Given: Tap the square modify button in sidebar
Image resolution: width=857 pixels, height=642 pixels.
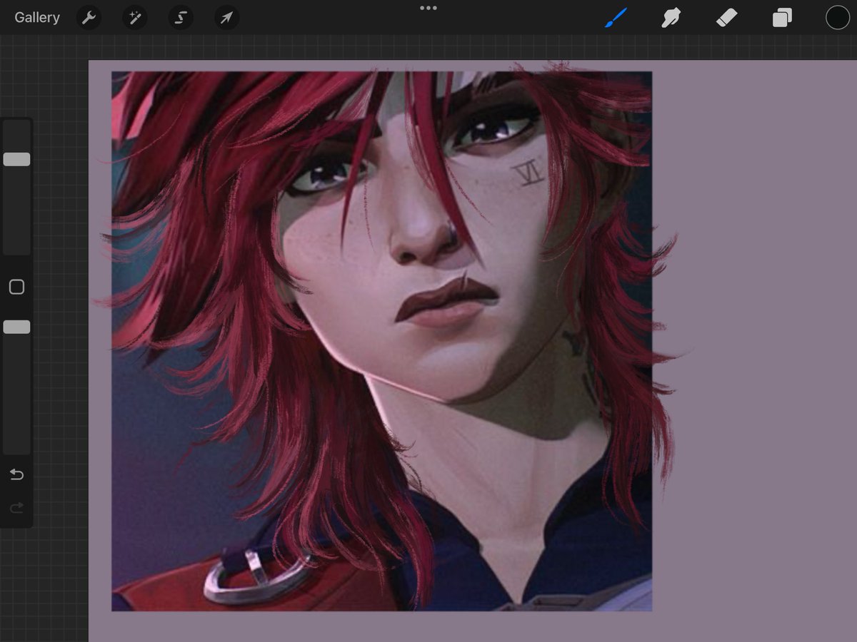Looking at the screenshot, I should [16, 287].
